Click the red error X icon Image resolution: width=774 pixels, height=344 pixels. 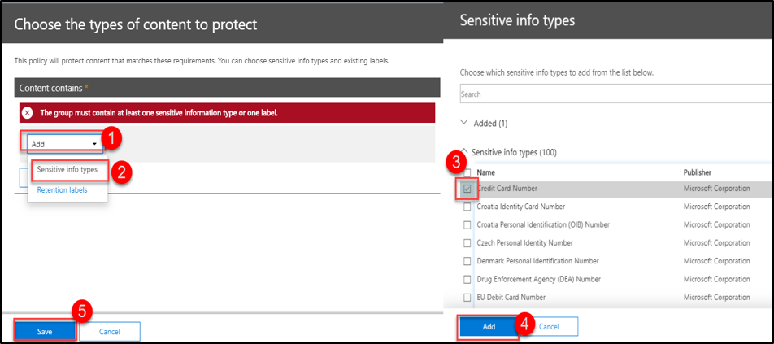click(28, 112)
